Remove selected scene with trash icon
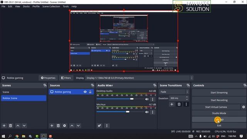This screenshot has width=247, height=139. coord(10,125)
